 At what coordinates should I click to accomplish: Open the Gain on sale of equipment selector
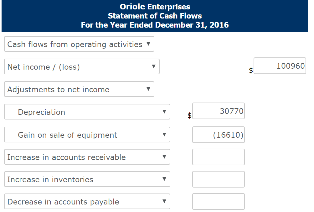pos(87,134)
